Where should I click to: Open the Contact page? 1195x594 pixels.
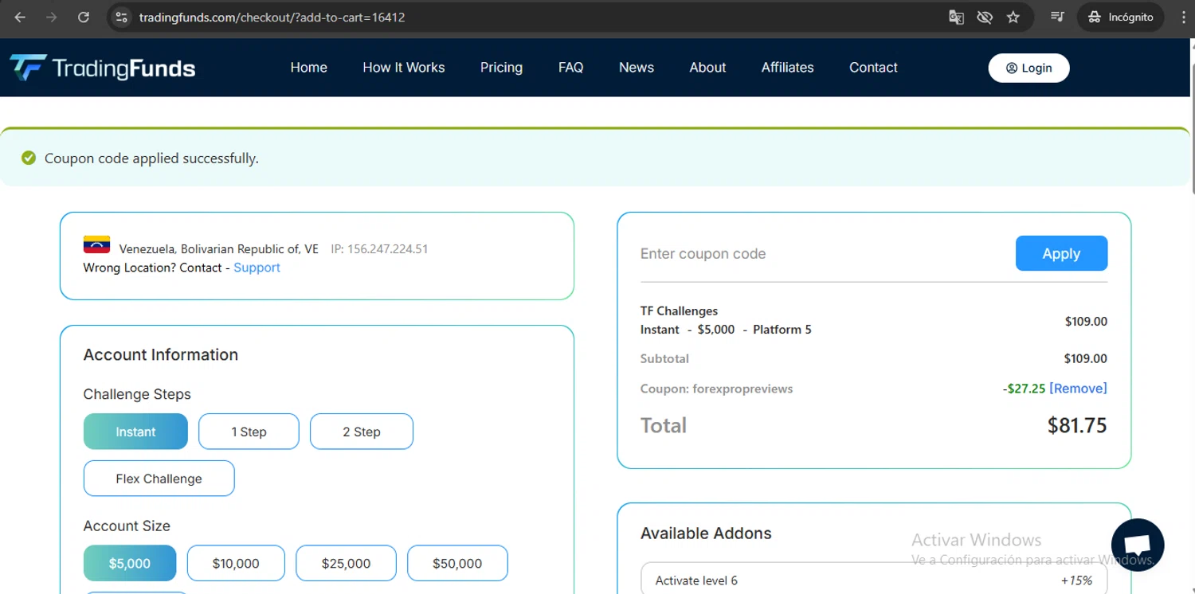(873, 68)
